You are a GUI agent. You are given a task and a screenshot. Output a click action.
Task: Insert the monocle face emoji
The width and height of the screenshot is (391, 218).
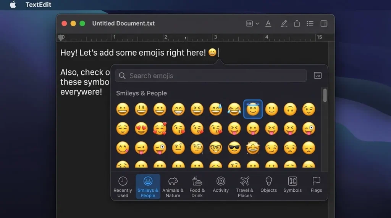coord(197,148)
